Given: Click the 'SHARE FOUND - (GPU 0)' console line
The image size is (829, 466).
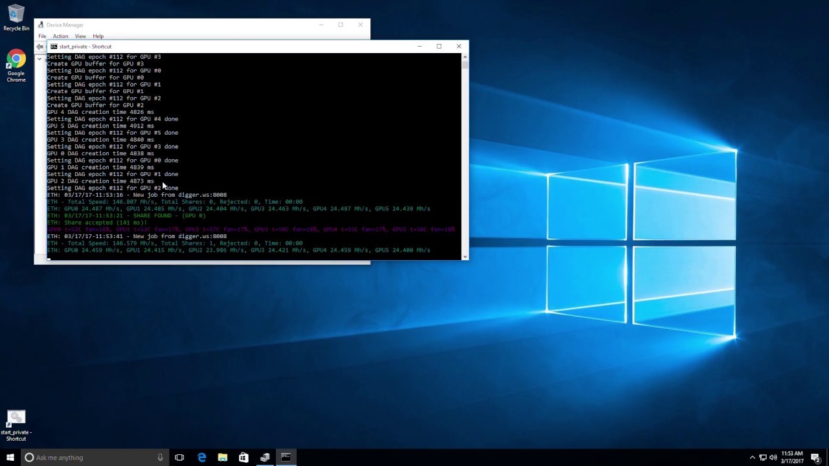Looking at the screenshot, I should [x=126, y=216].
